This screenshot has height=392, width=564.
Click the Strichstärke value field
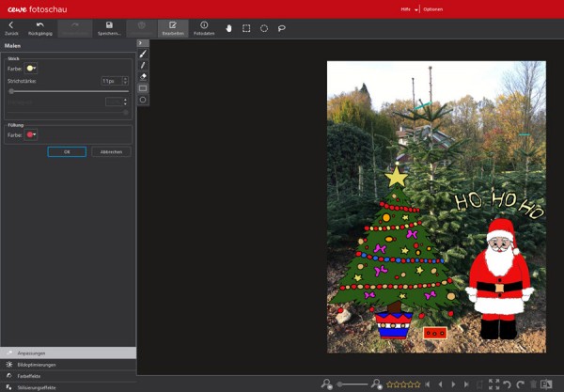pyautogui.click(x=112, y=81)
